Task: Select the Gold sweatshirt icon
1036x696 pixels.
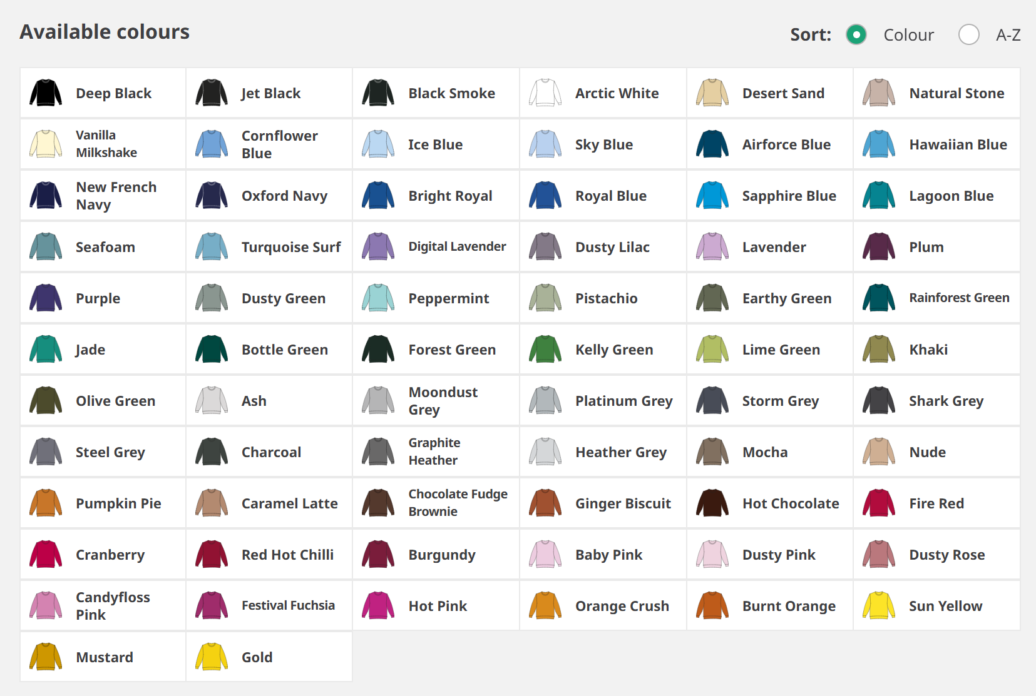Action: tap(212, 657)
